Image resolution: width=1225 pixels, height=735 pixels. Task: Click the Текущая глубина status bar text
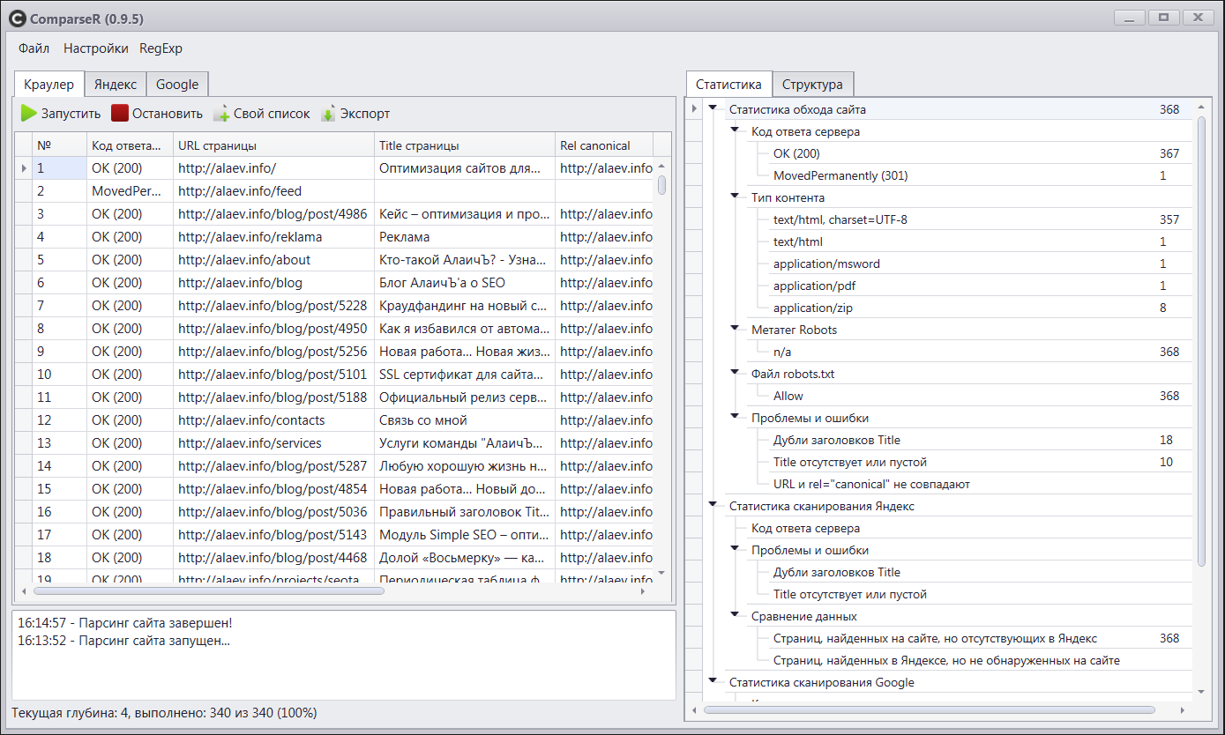[x=164, y=713]
